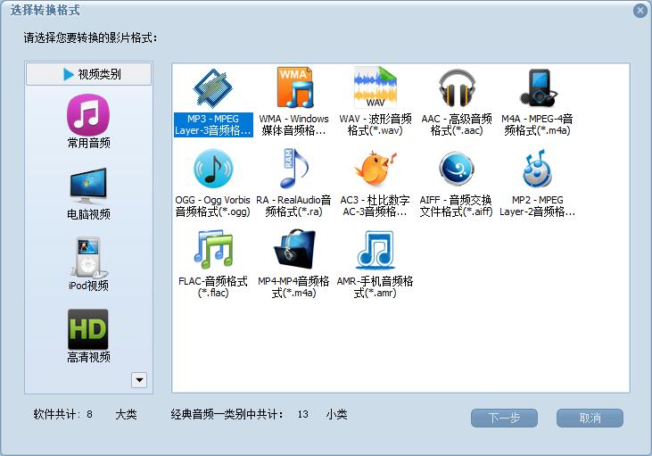
Task: Click the 高清视频 text label
Action: [88, 358]
